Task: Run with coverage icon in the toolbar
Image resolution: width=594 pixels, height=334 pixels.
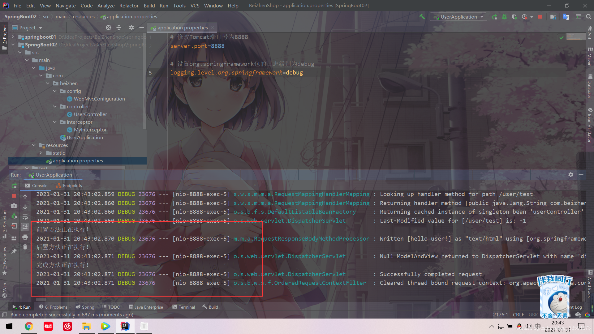Action: 514,17
